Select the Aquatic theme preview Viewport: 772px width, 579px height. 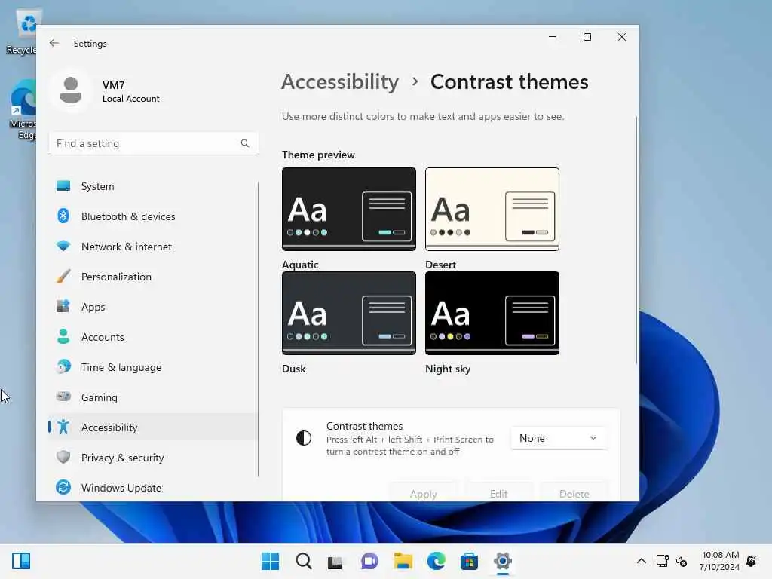(x=348, y=209)
